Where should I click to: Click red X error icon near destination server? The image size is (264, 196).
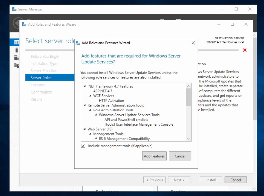[x=245, y=50]
